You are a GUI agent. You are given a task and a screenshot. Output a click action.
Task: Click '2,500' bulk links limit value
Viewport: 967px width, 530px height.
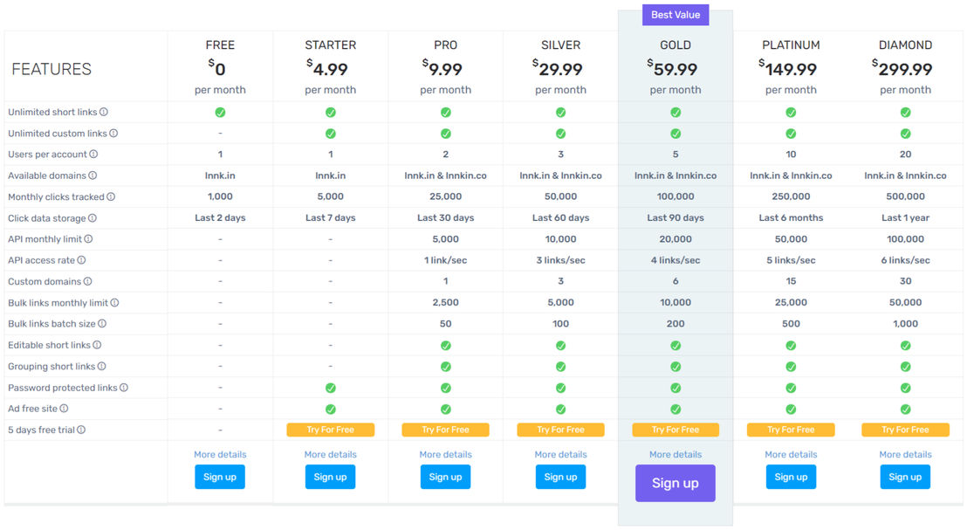pyautogui.click(x=446, y=302)
